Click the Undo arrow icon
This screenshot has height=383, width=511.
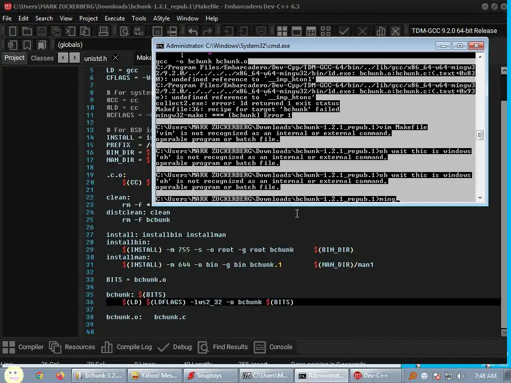tap(193, 31)
